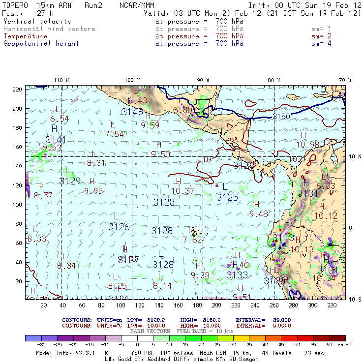This screenshot has height=364, width=364.
Task: Click the '44 levels,' model text
Action: (278, 353)
